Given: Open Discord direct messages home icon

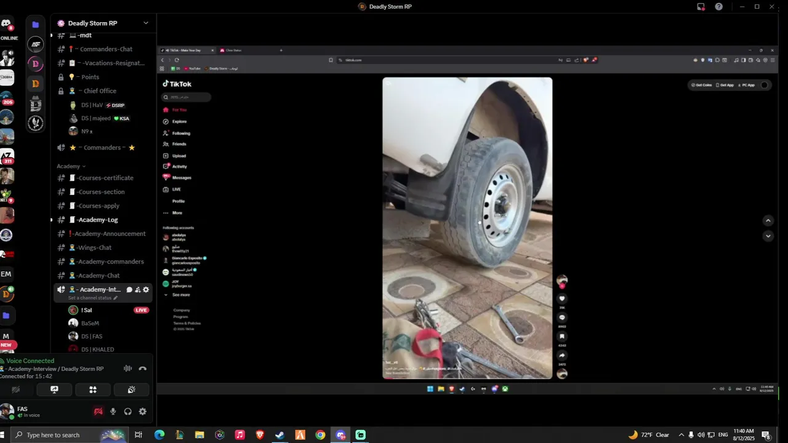Looking at the screenshot, I should coord(6,24).
